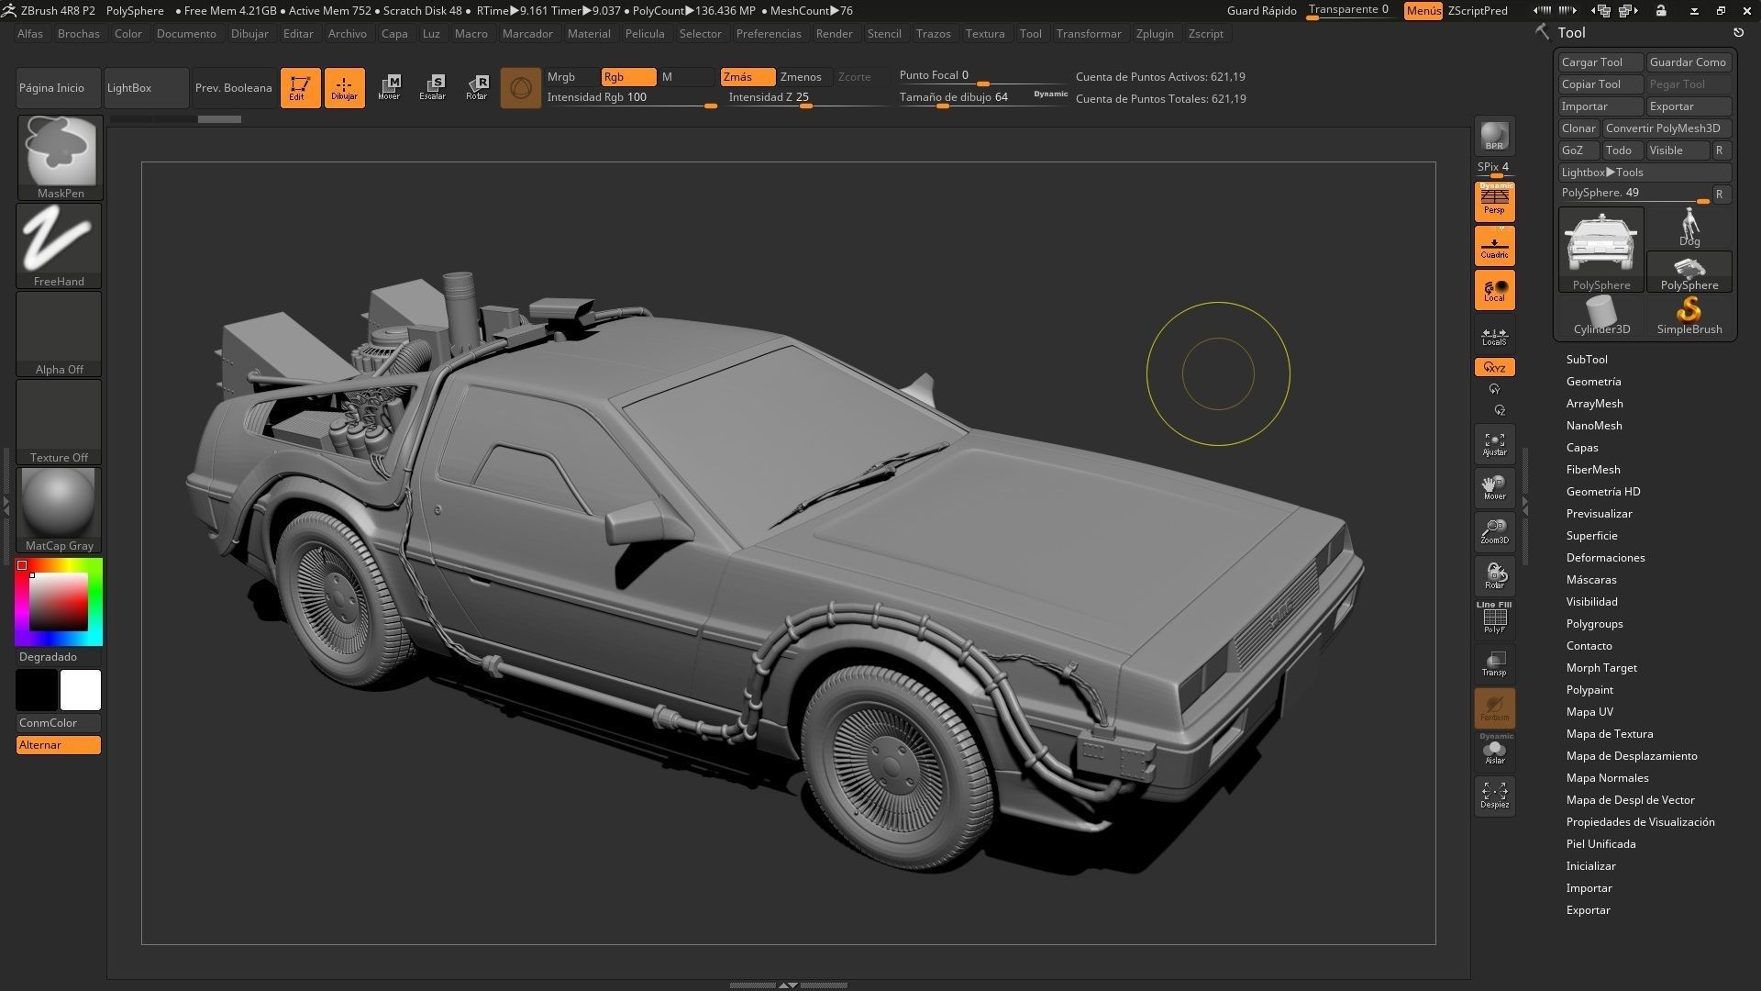
Task: Expand the Polygroups section
Action: (x=1595, y=624)
